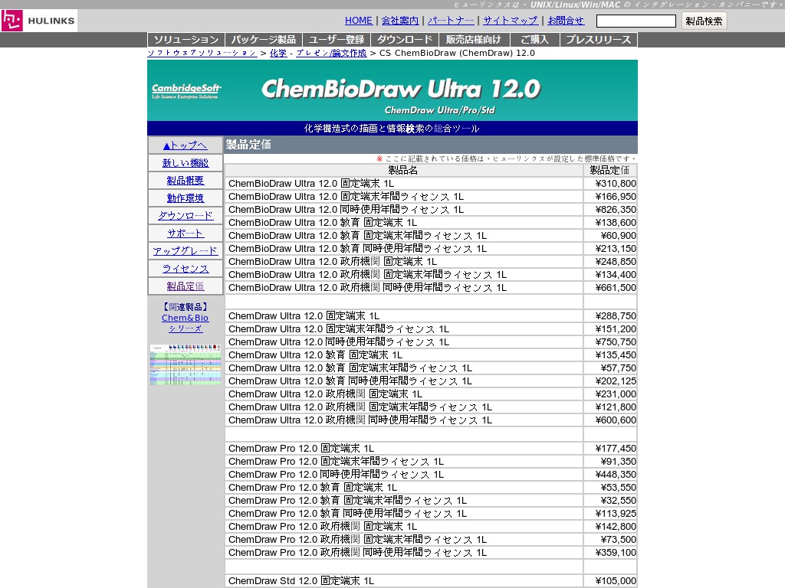This screenshot has height=588, width=785.
Task: Select price ¥310,800
Action: [616, 184]
